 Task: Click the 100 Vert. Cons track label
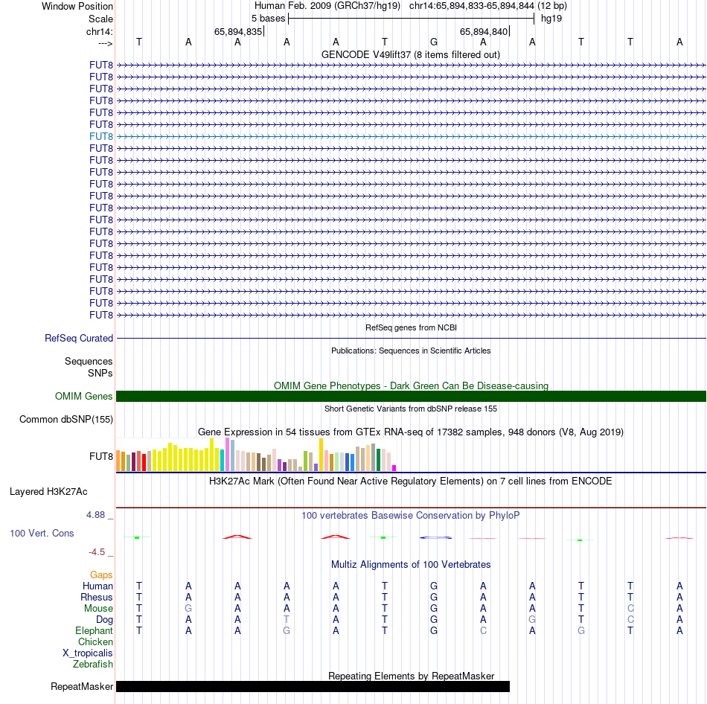(42, 533)
